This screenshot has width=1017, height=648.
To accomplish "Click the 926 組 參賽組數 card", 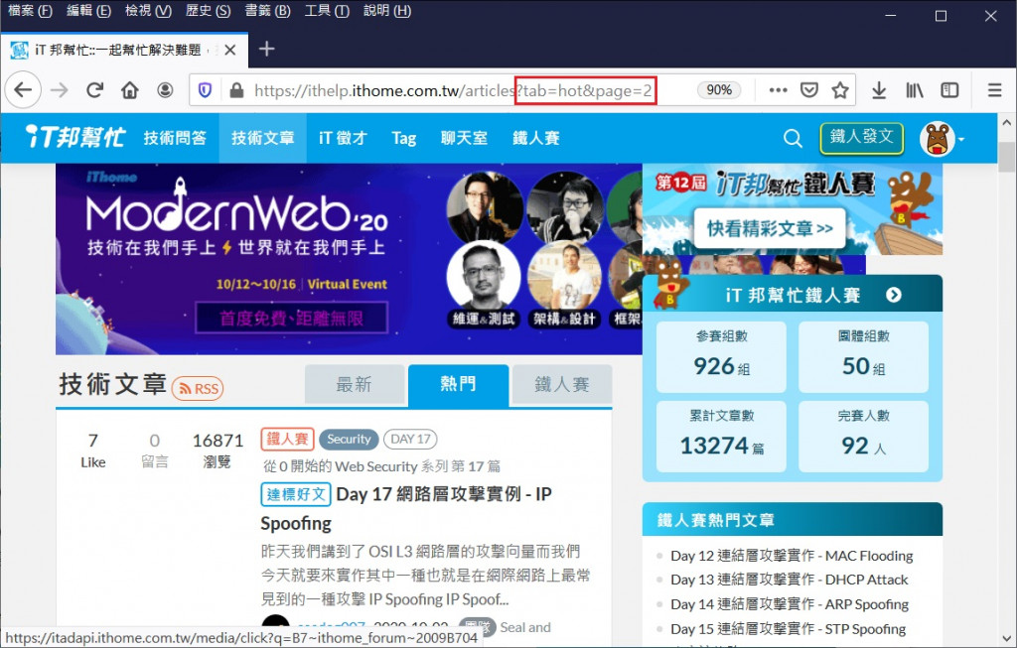I will (721, 357).
